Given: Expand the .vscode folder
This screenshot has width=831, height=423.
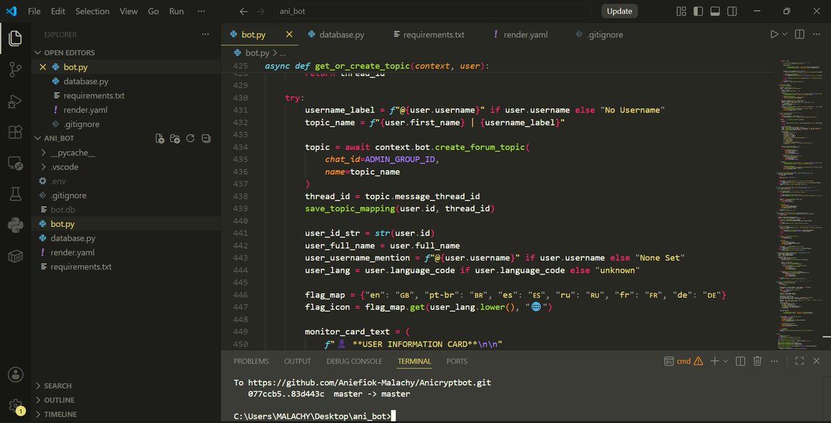Looking at the screenshot, I should 64,167.
